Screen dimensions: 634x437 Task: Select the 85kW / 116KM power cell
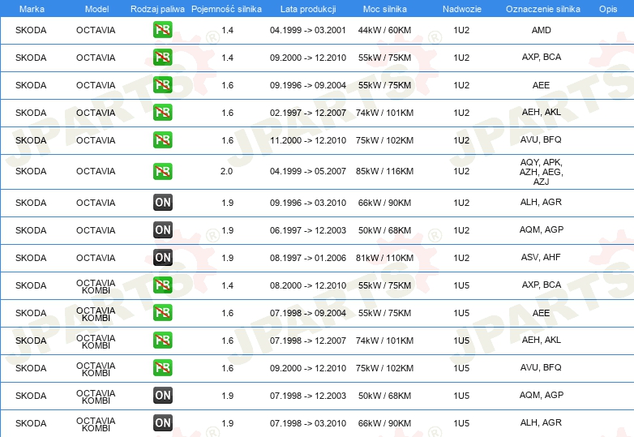(384, 171)
